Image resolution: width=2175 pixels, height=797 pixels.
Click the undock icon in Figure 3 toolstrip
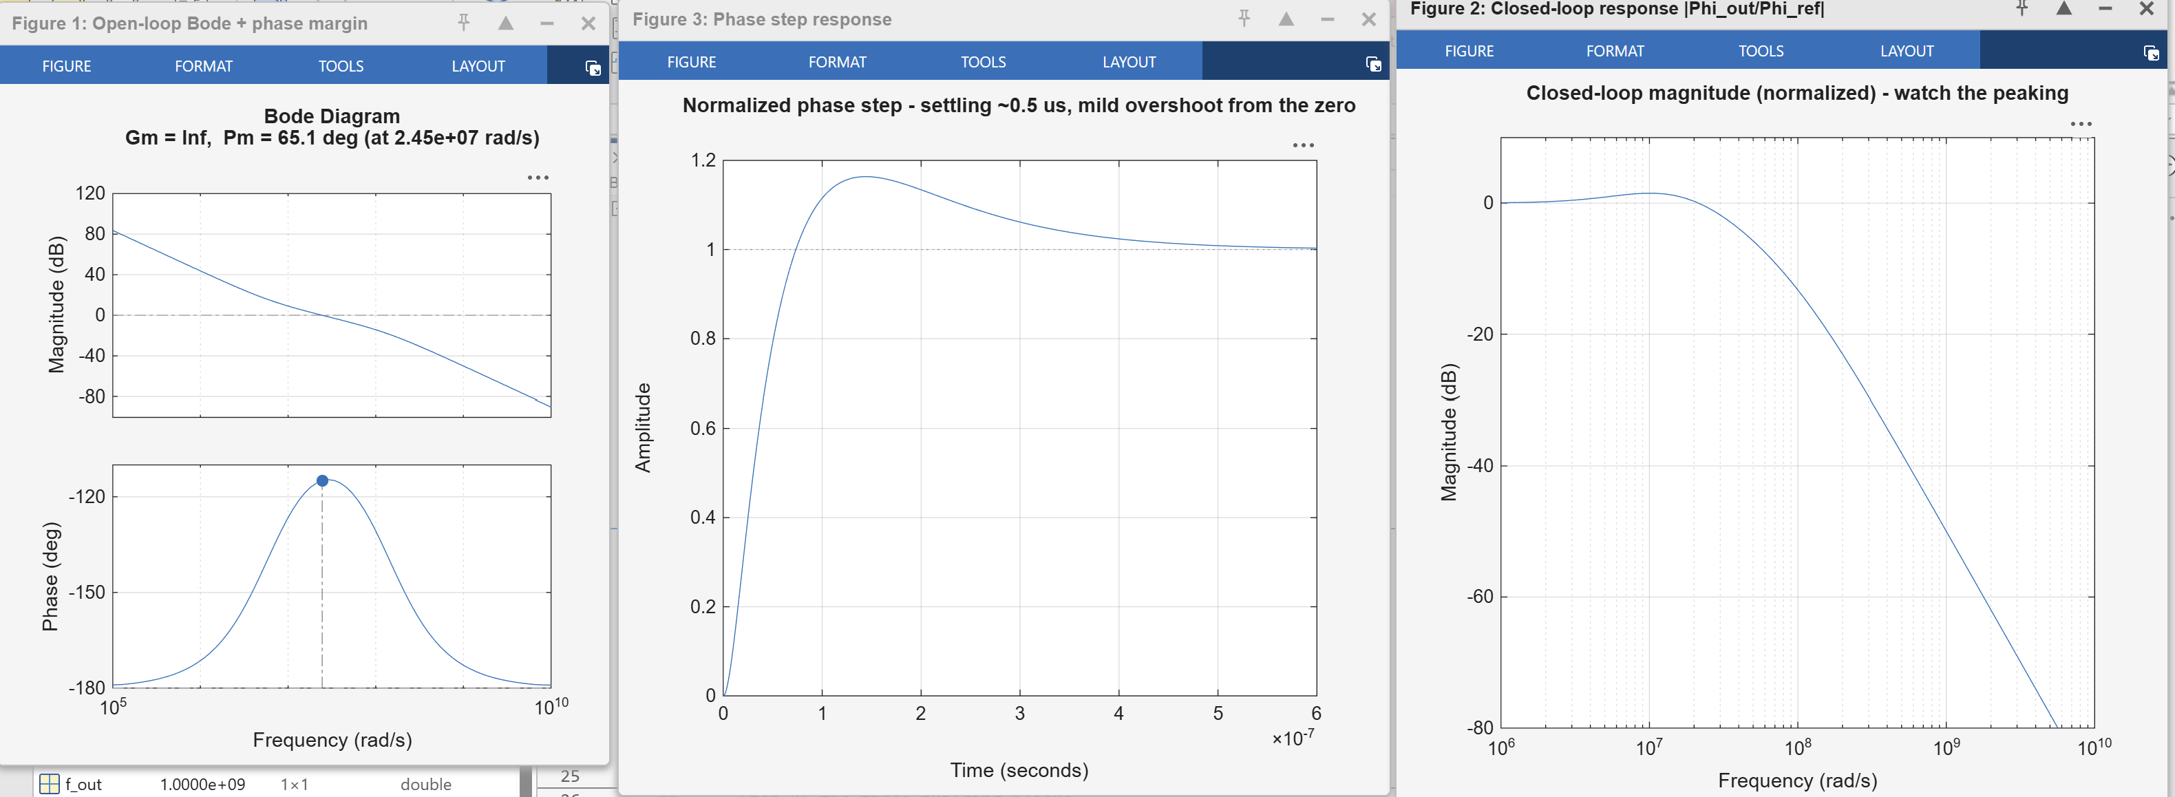pyautogui.click(x=1373, y=63)
